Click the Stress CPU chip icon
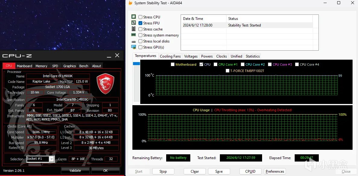The image size is (358, 176). [134, 17]
